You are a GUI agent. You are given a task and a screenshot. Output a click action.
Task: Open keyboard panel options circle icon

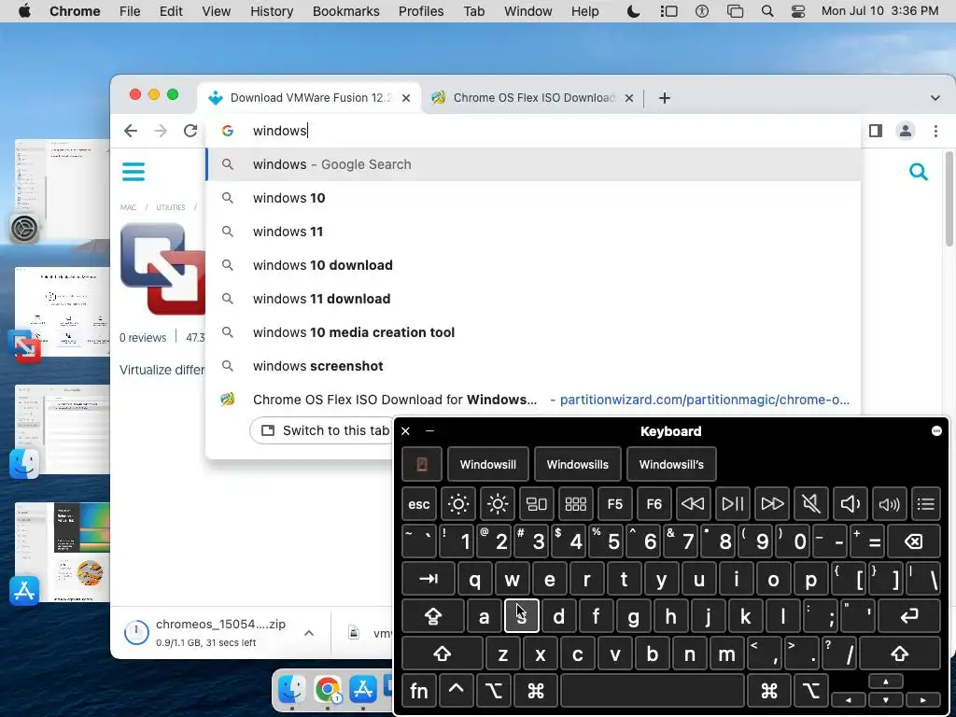(936, 431)
